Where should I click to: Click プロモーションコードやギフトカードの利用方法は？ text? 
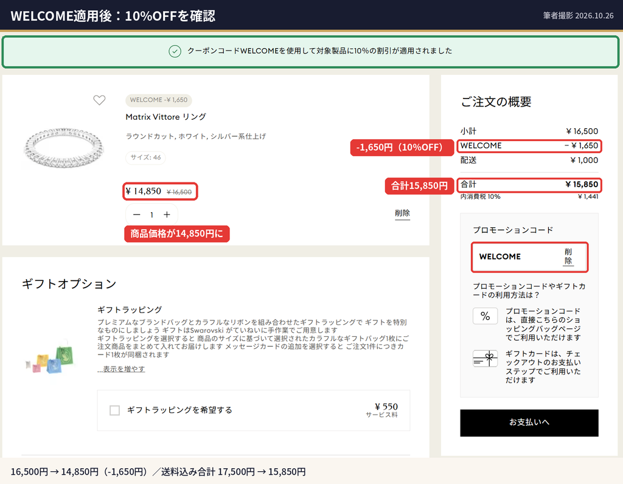pos(529,291)
